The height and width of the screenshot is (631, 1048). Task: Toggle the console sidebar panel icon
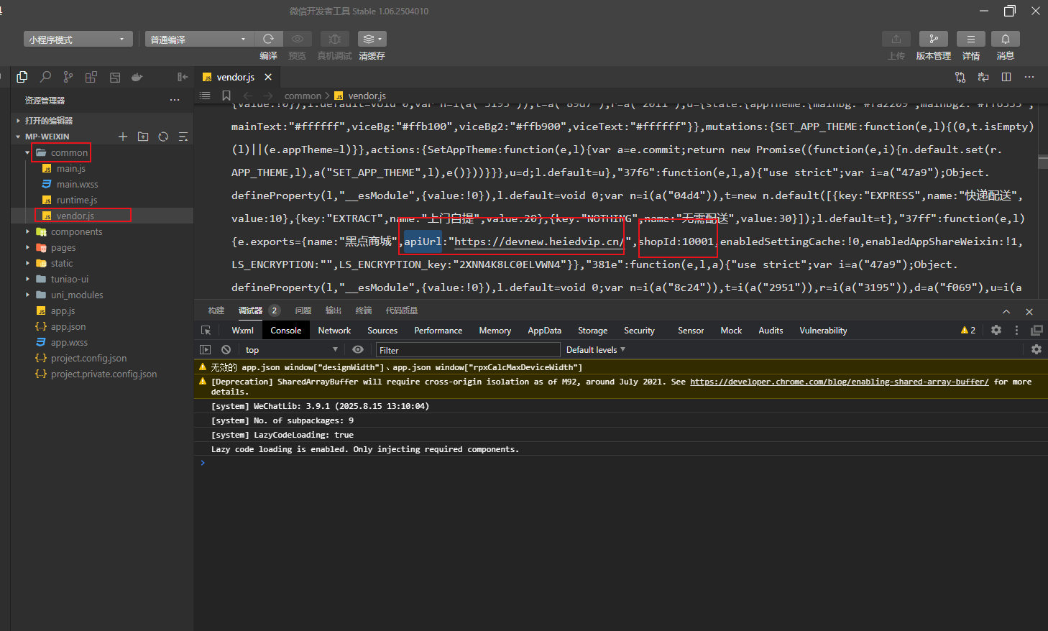point(206,350)
